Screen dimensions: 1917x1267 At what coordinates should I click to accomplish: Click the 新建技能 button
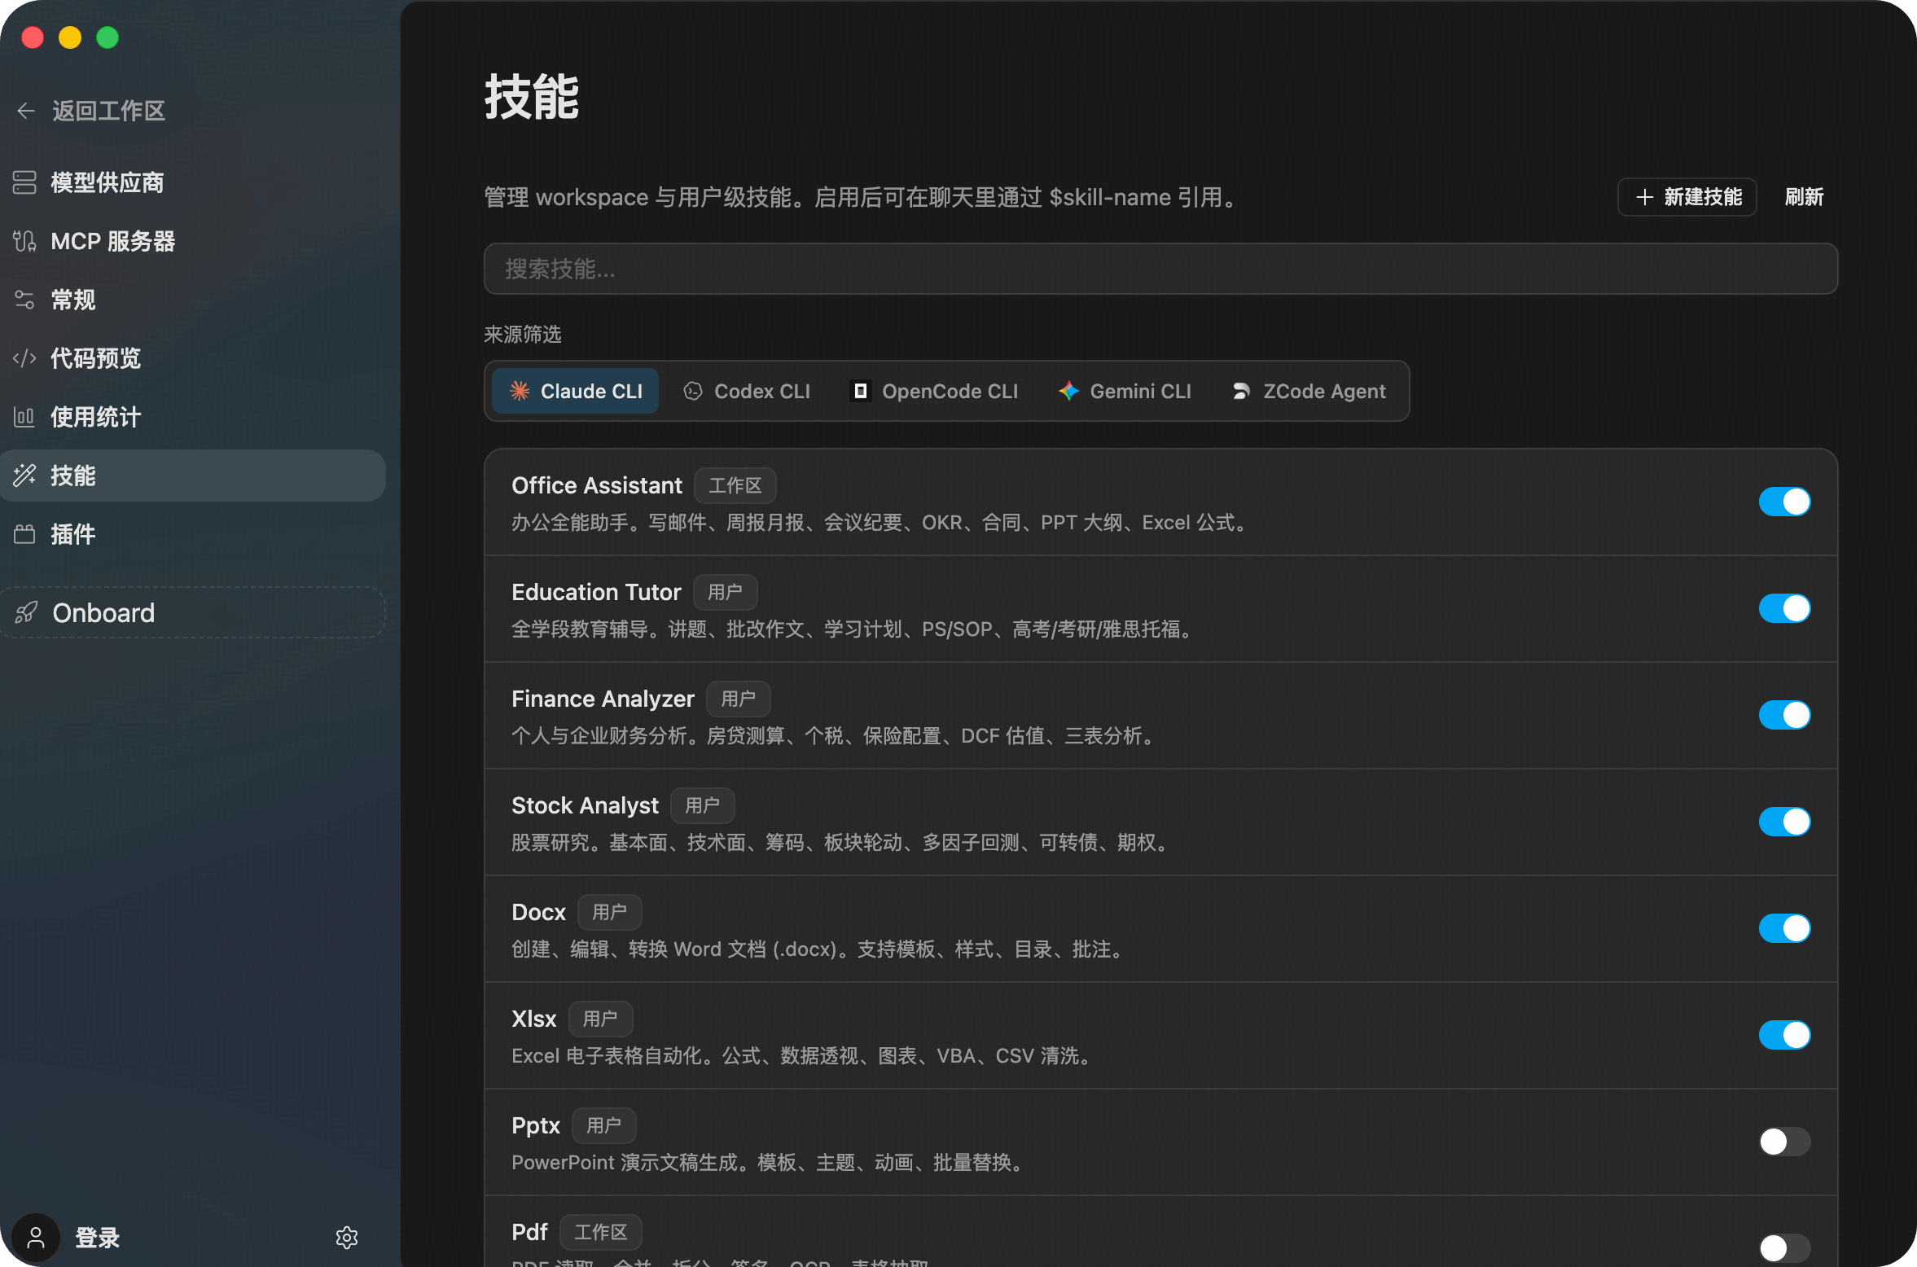click(x=1687, y=197)
